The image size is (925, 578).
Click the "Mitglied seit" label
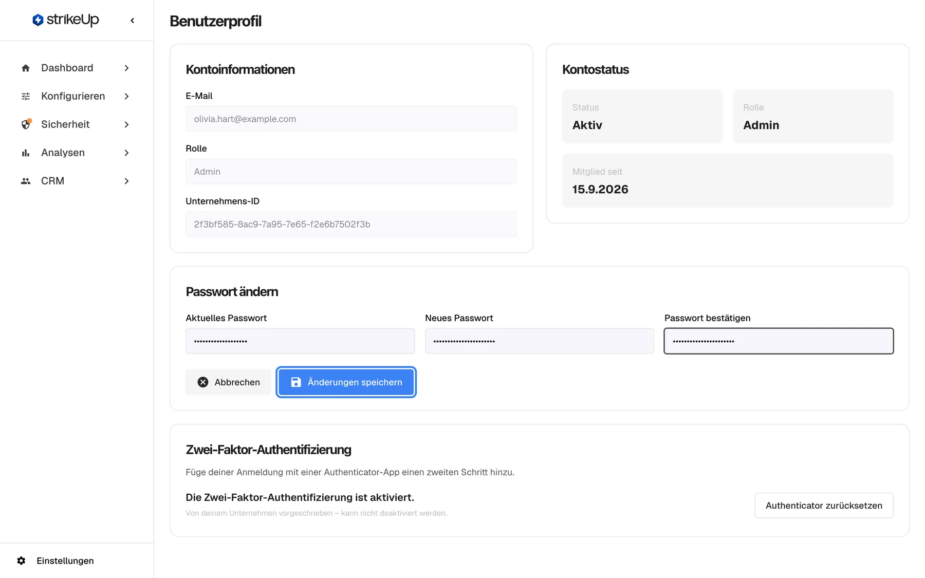[597, 172]
